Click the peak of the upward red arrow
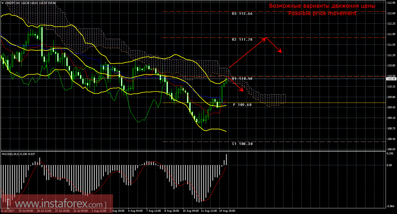 (266, 38)
